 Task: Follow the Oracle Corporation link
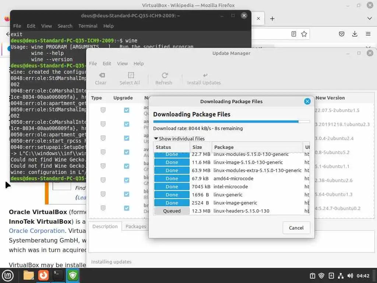tap(37, 231)
